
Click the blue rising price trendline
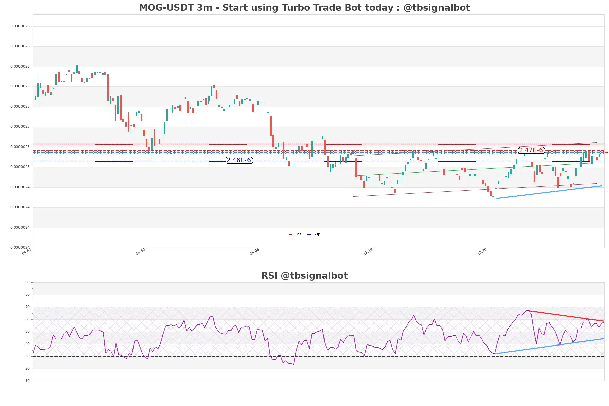click(549, 192)
